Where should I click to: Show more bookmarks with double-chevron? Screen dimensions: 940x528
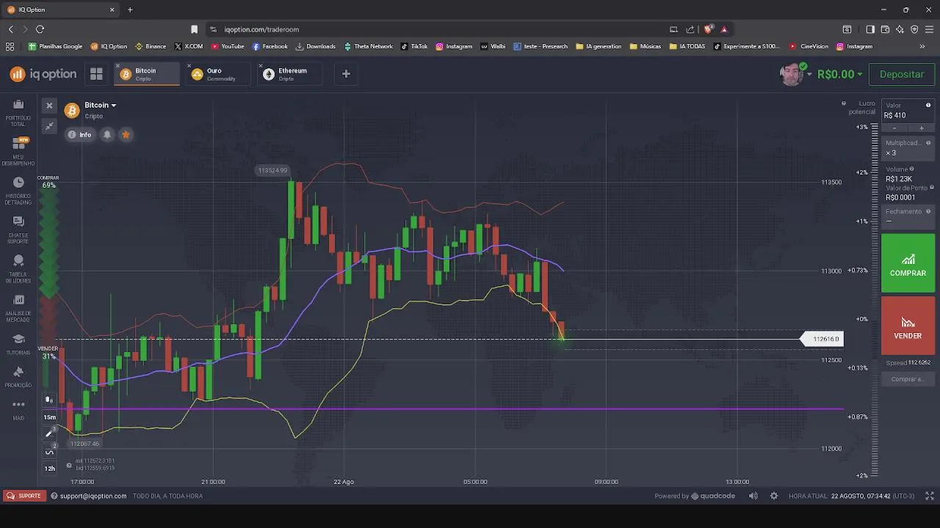(x=922, y=46)
